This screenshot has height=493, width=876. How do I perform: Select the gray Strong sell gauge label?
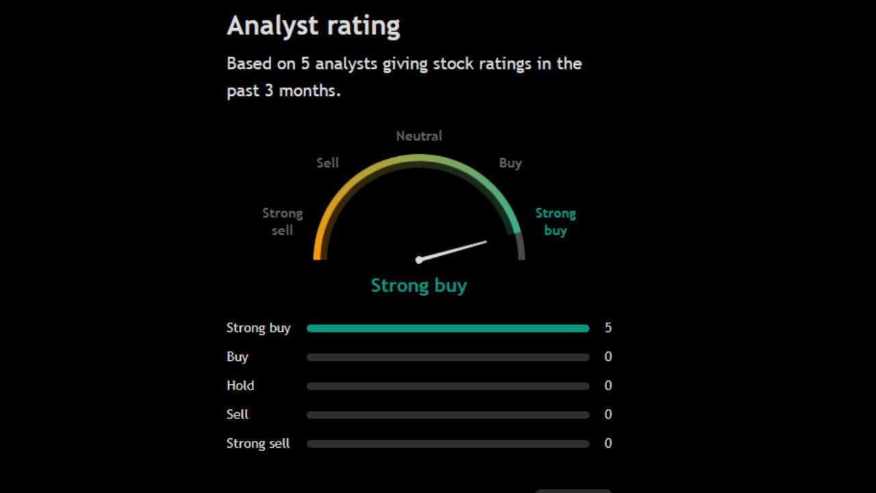coord(282,222)
